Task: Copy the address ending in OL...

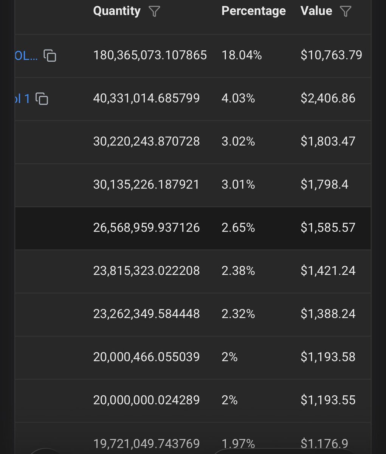Action: [50, 56]
